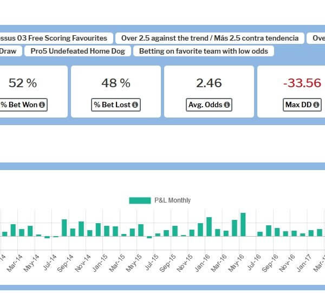Open Betting on favorite team with low odds
The width and height of the screenshot is (325, 293).
(204, 51)
